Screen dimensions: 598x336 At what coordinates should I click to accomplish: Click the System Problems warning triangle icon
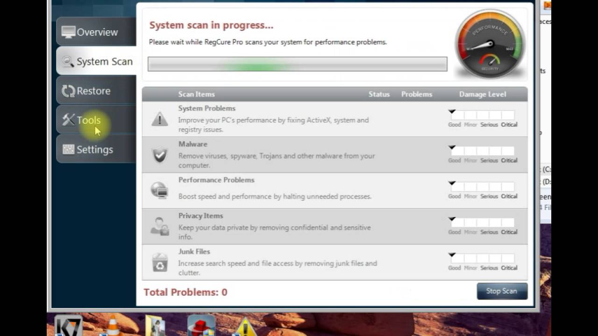160,119
